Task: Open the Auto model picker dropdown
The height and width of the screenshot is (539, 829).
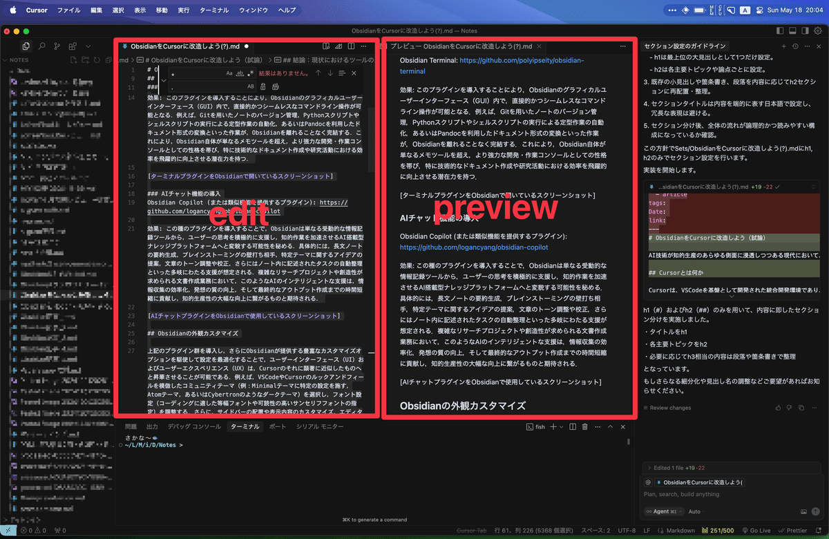Action: [695, 511]
